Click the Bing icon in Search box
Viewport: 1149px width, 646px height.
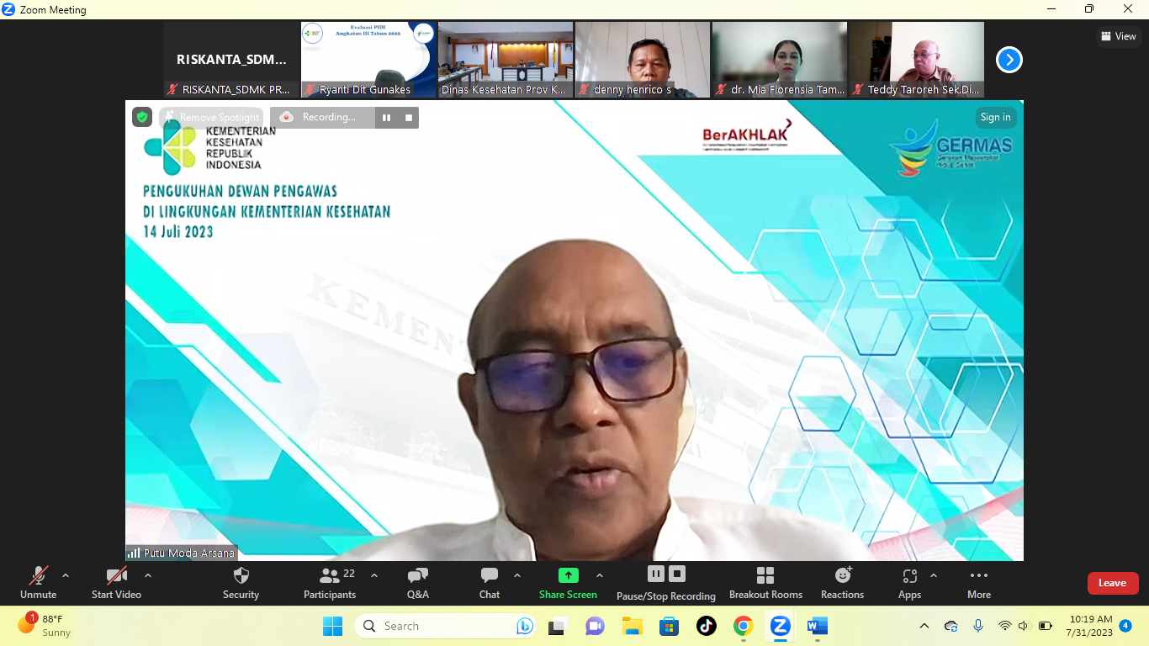click(525, 626)
